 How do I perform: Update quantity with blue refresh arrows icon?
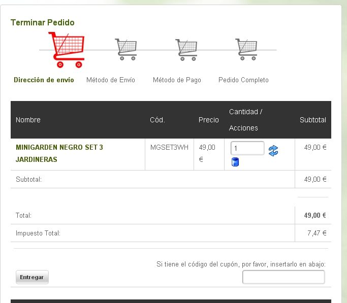(x=273, y=151)
